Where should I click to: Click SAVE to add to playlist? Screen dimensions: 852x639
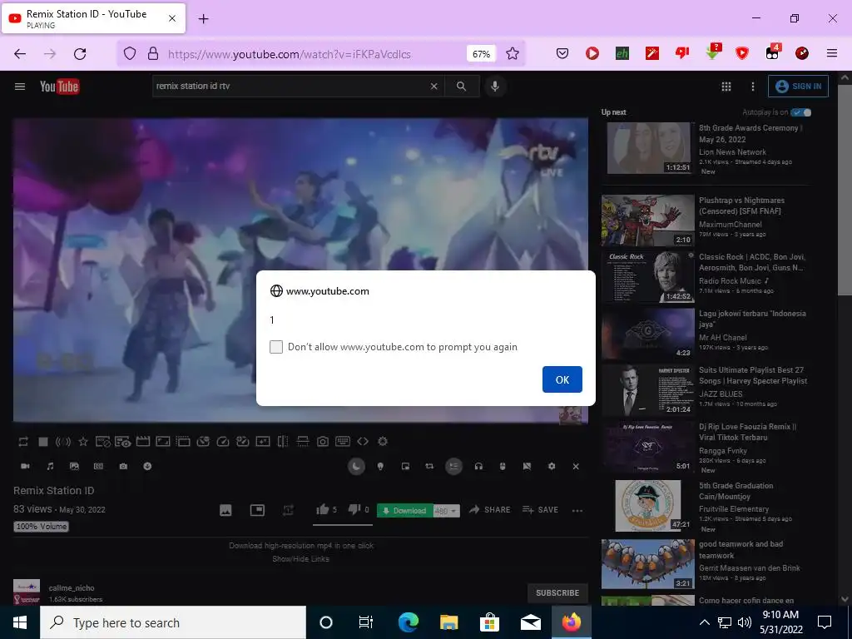[x=540, y=510]
